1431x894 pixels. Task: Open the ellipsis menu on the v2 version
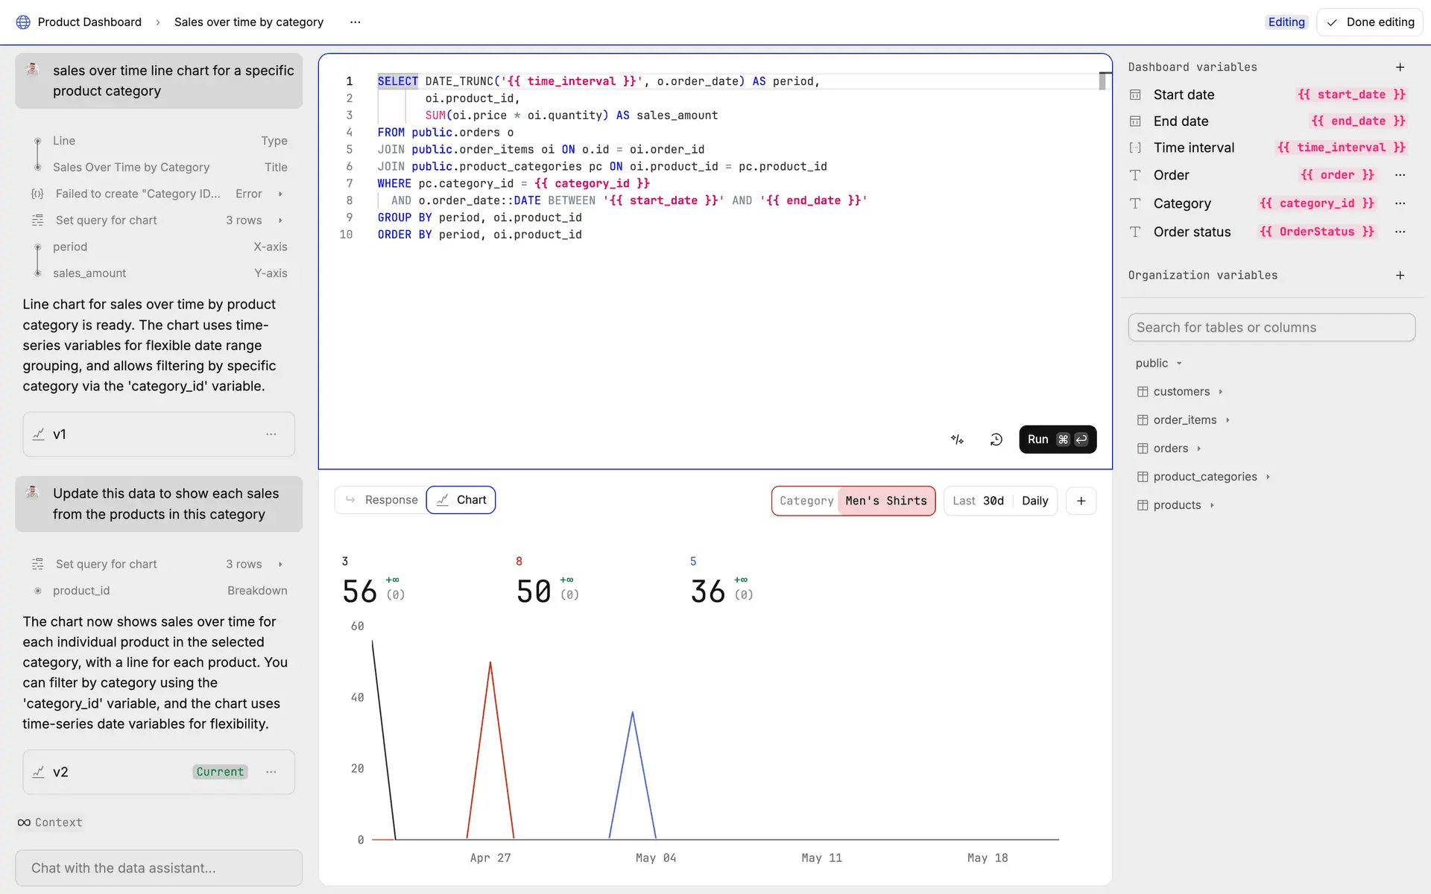pos(271,772)
